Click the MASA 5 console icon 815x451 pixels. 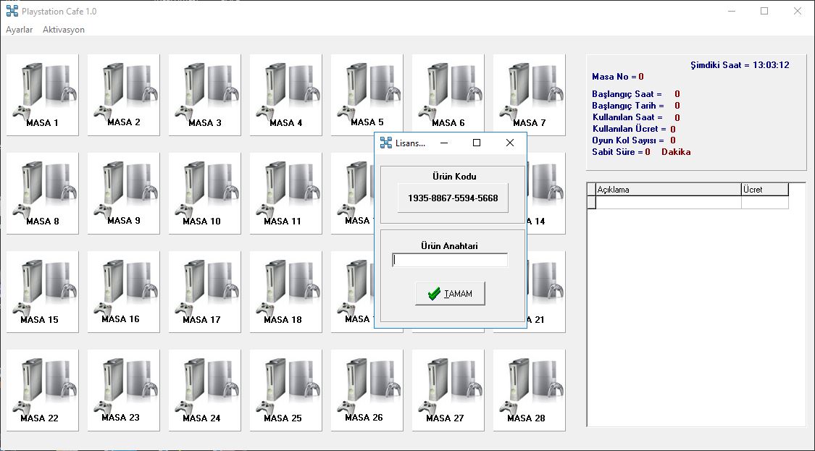coord(367,95)
